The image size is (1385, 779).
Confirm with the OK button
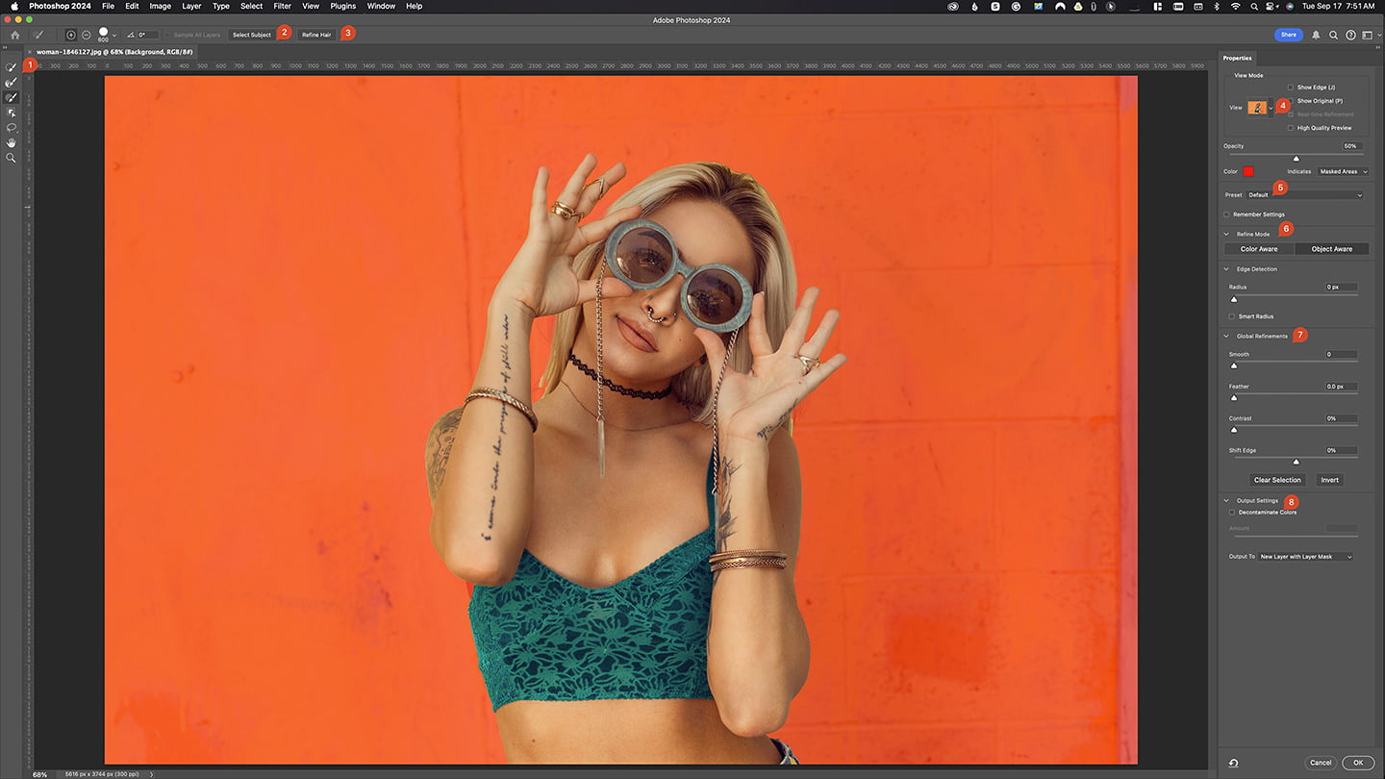pyautogui.click(x=1358, y=763)
